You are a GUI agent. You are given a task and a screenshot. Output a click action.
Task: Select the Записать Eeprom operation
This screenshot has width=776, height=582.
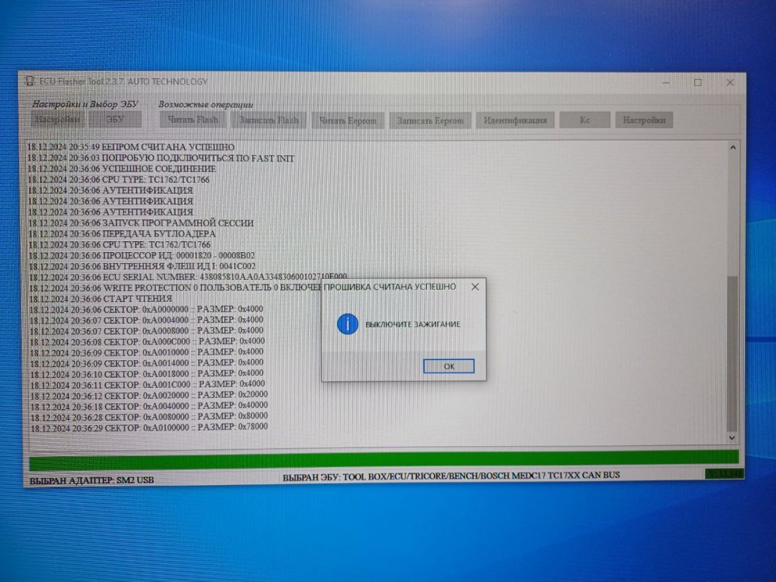click(x=430, y=121)
